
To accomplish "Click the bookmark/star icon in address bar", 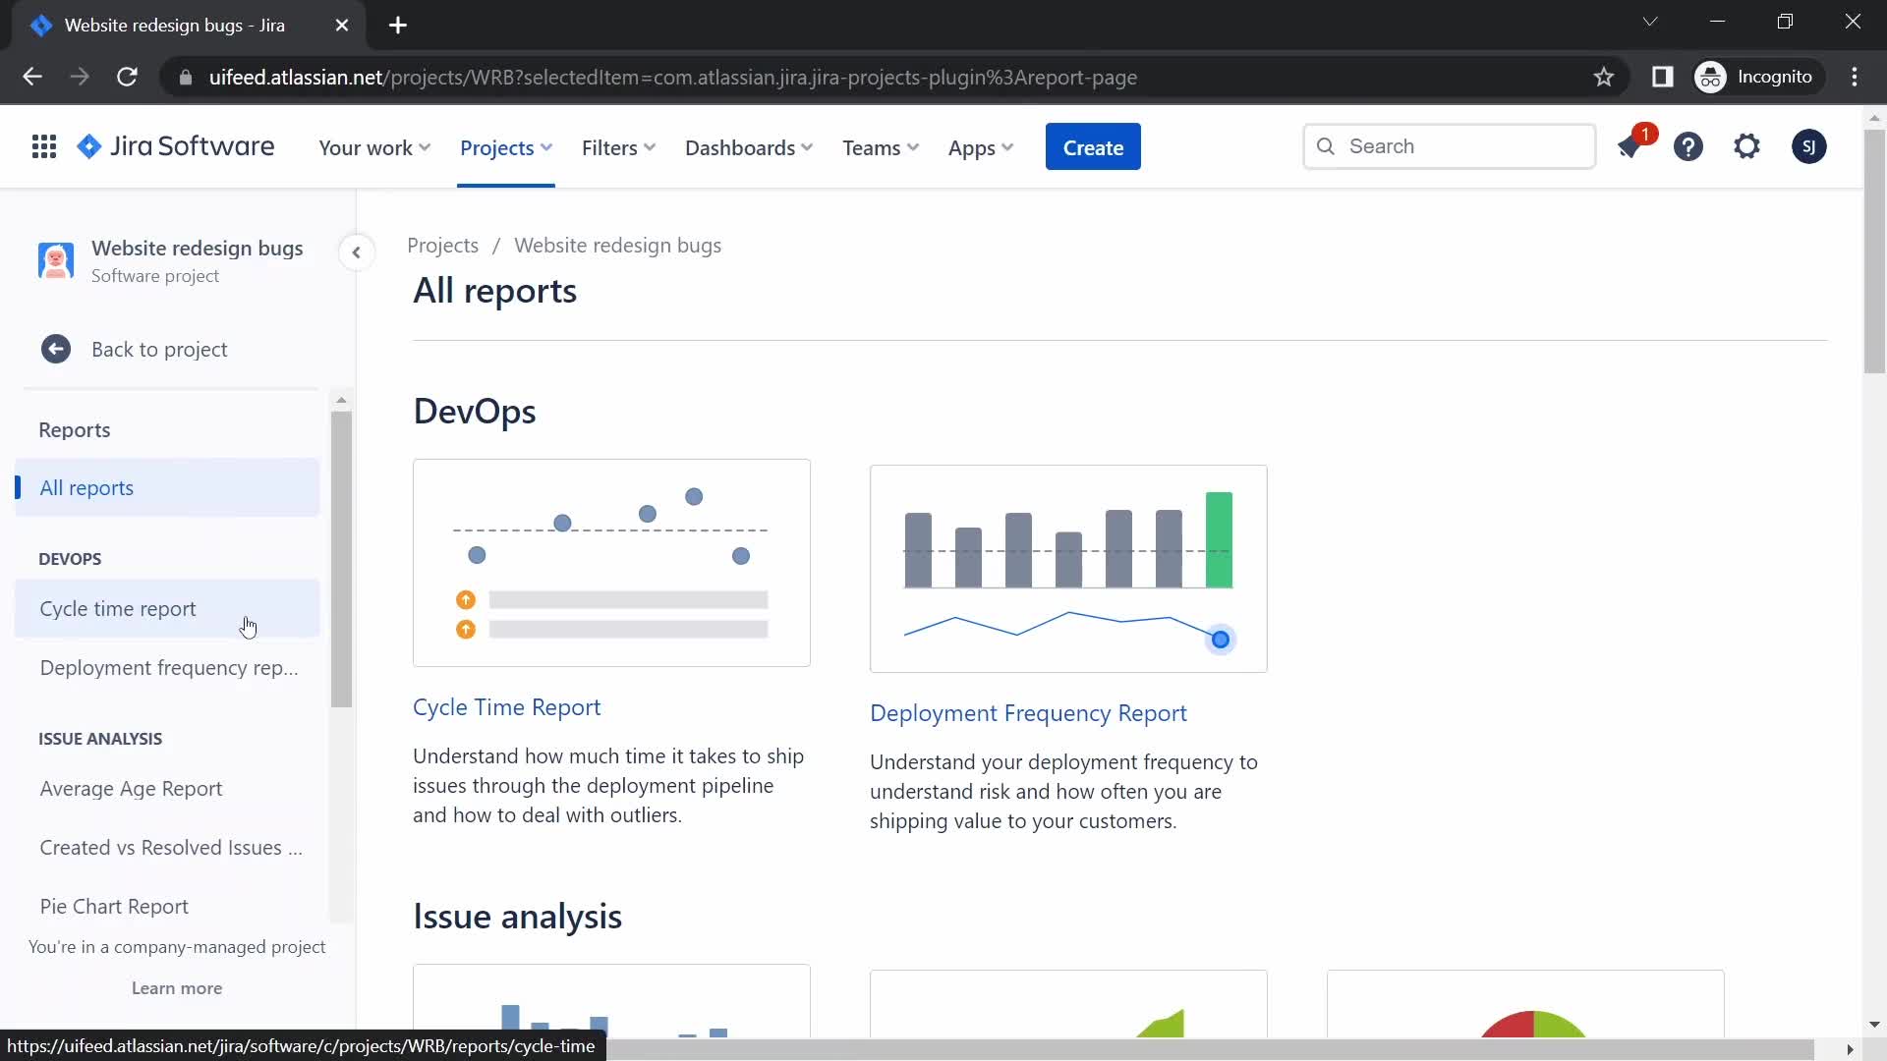I will click(1605, 77).
